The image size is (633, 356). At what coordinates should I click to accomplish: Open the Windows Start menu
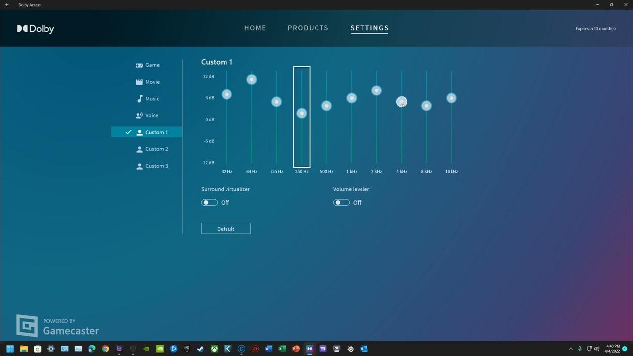10,349
